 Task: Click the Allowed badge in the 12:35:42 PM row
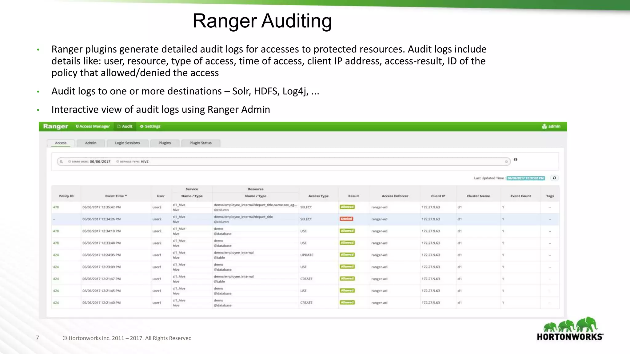coord(347,207)
